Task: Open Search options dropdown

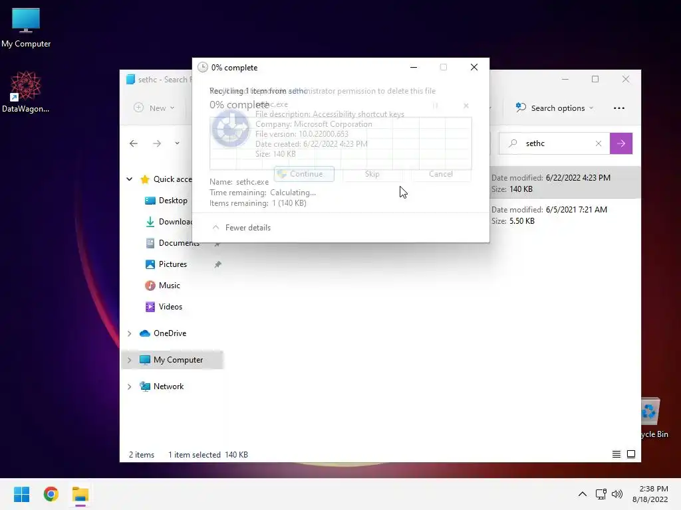Action: pos(554,108)
